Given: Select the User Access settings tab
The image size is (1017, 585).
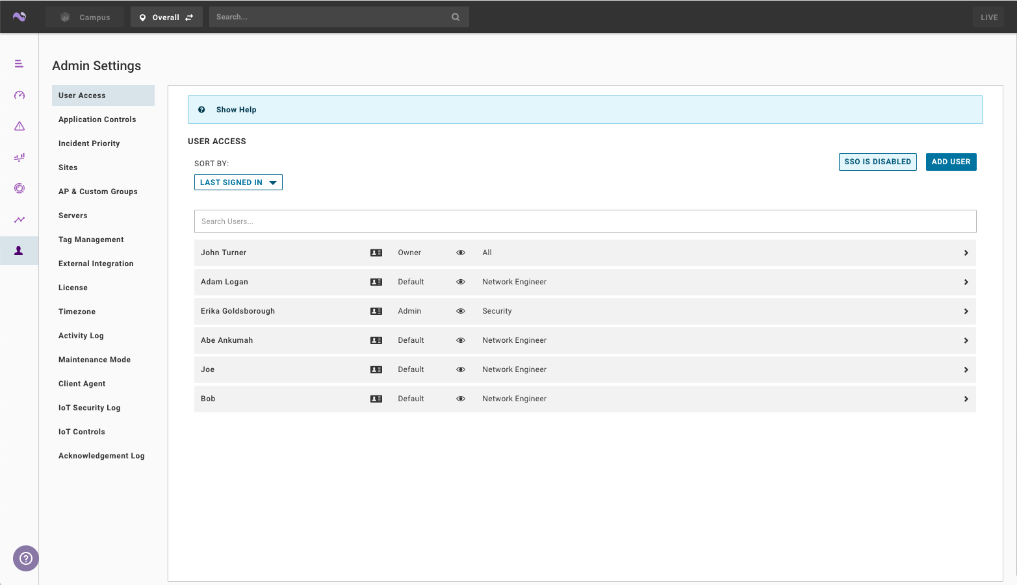Looking at the screenshot, I should 103,95.
